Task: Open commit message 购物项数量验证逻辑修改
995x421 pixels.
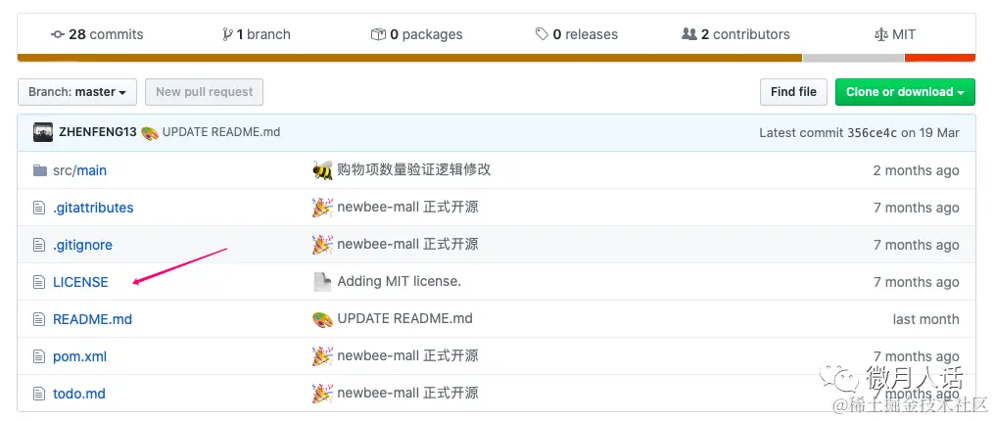Action: [414, 169]
